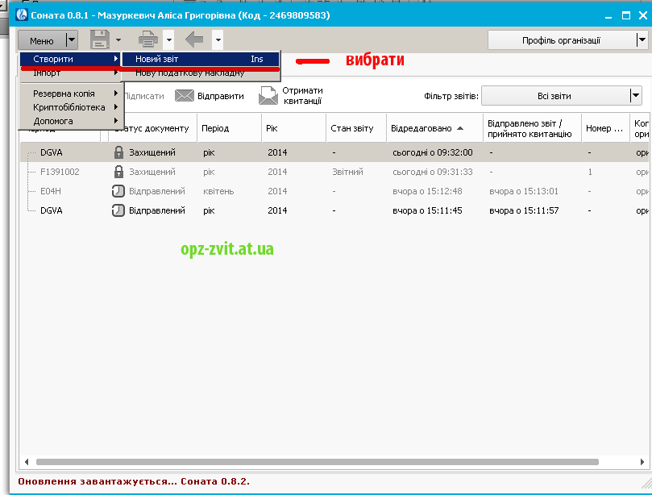Select the first DGVA row marked Захищений
This screenshot has height=495, width=652.
(x=336, y=152)
